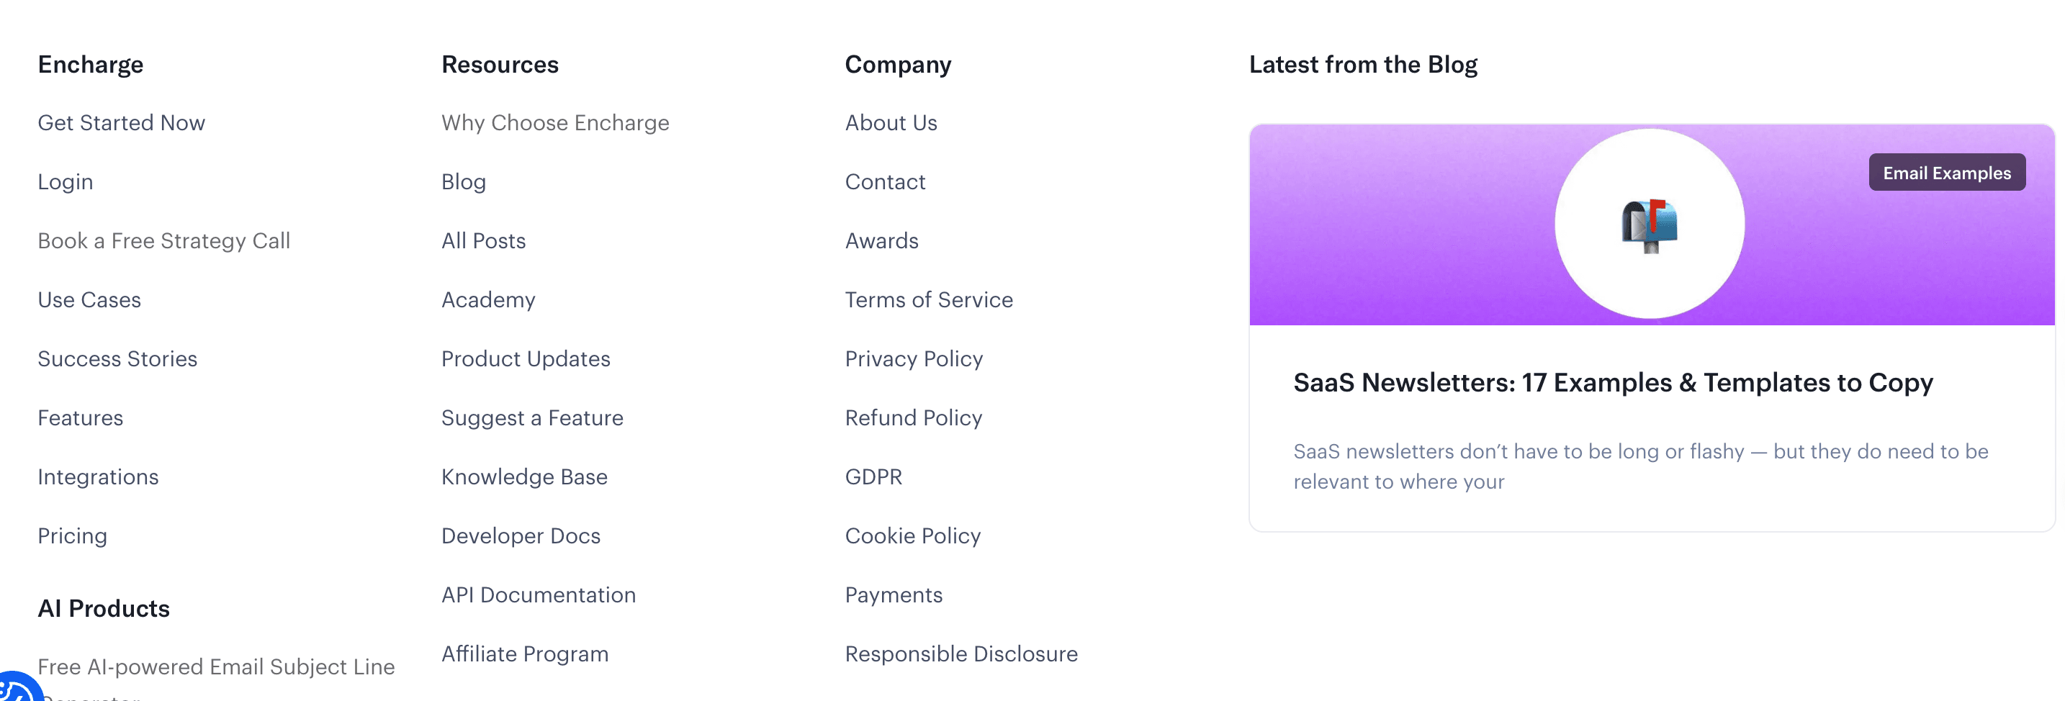Viewport: 2065px width, 701px height.
Task: Select the Responsible Disclosure link
Action: pos(961,653)
